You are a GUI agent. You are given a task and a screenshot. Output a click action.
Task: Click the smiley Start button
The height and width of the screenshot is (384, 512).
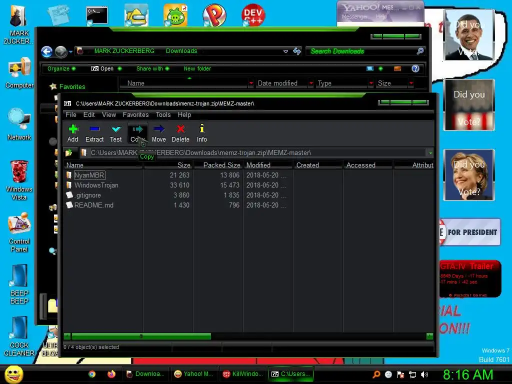14,374
